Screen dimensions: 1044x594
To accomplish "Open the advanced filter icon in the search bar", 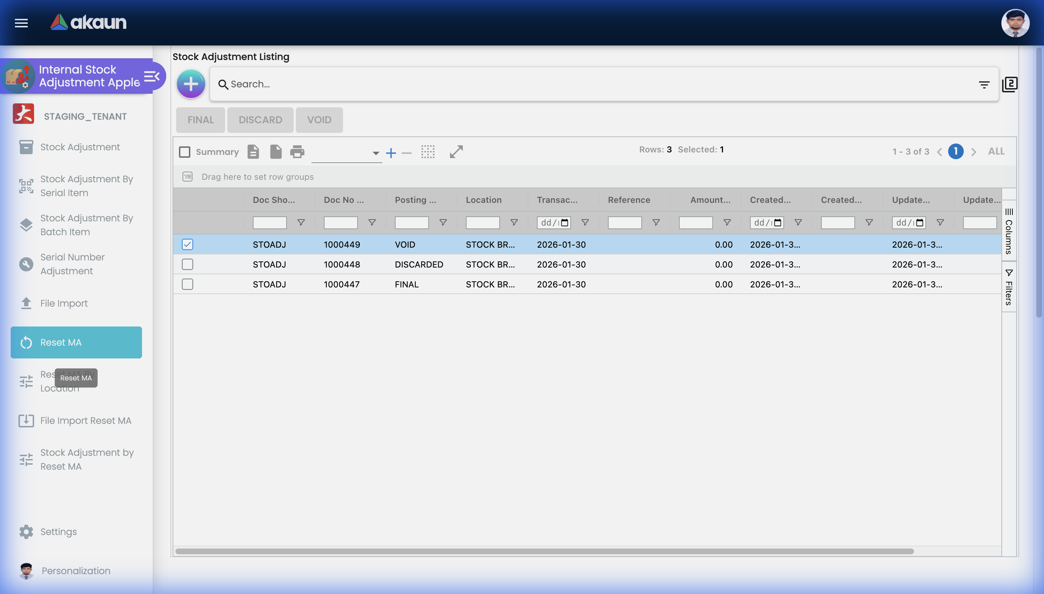I will tap(984, 85).
